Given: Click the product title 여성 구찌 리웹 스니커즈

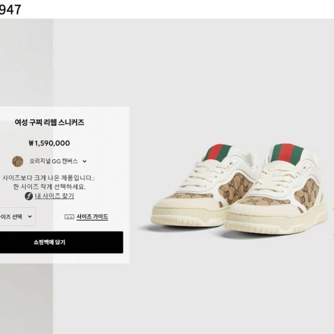Looking at the screenshot, I should pyautogui.click(x=49, y=122).
